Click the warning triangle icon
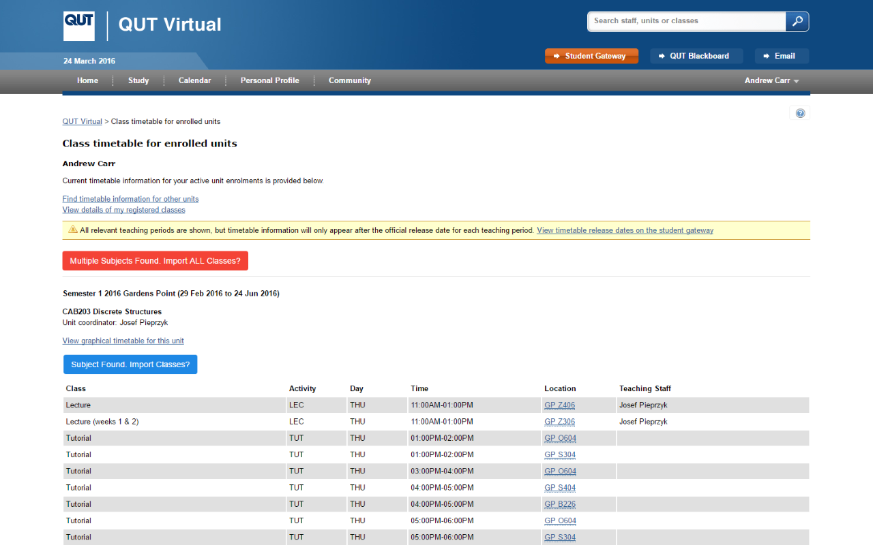The image size is (873, 545). pyautogui.click(x=73, y=230)
